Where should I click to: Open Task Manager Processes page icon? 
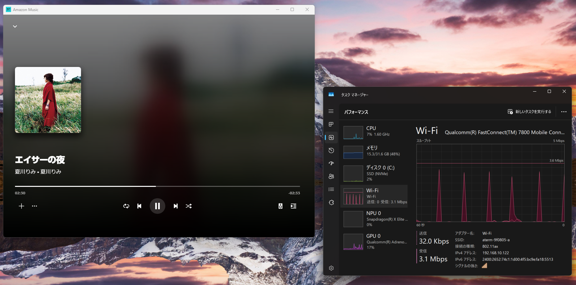point(331,124)
